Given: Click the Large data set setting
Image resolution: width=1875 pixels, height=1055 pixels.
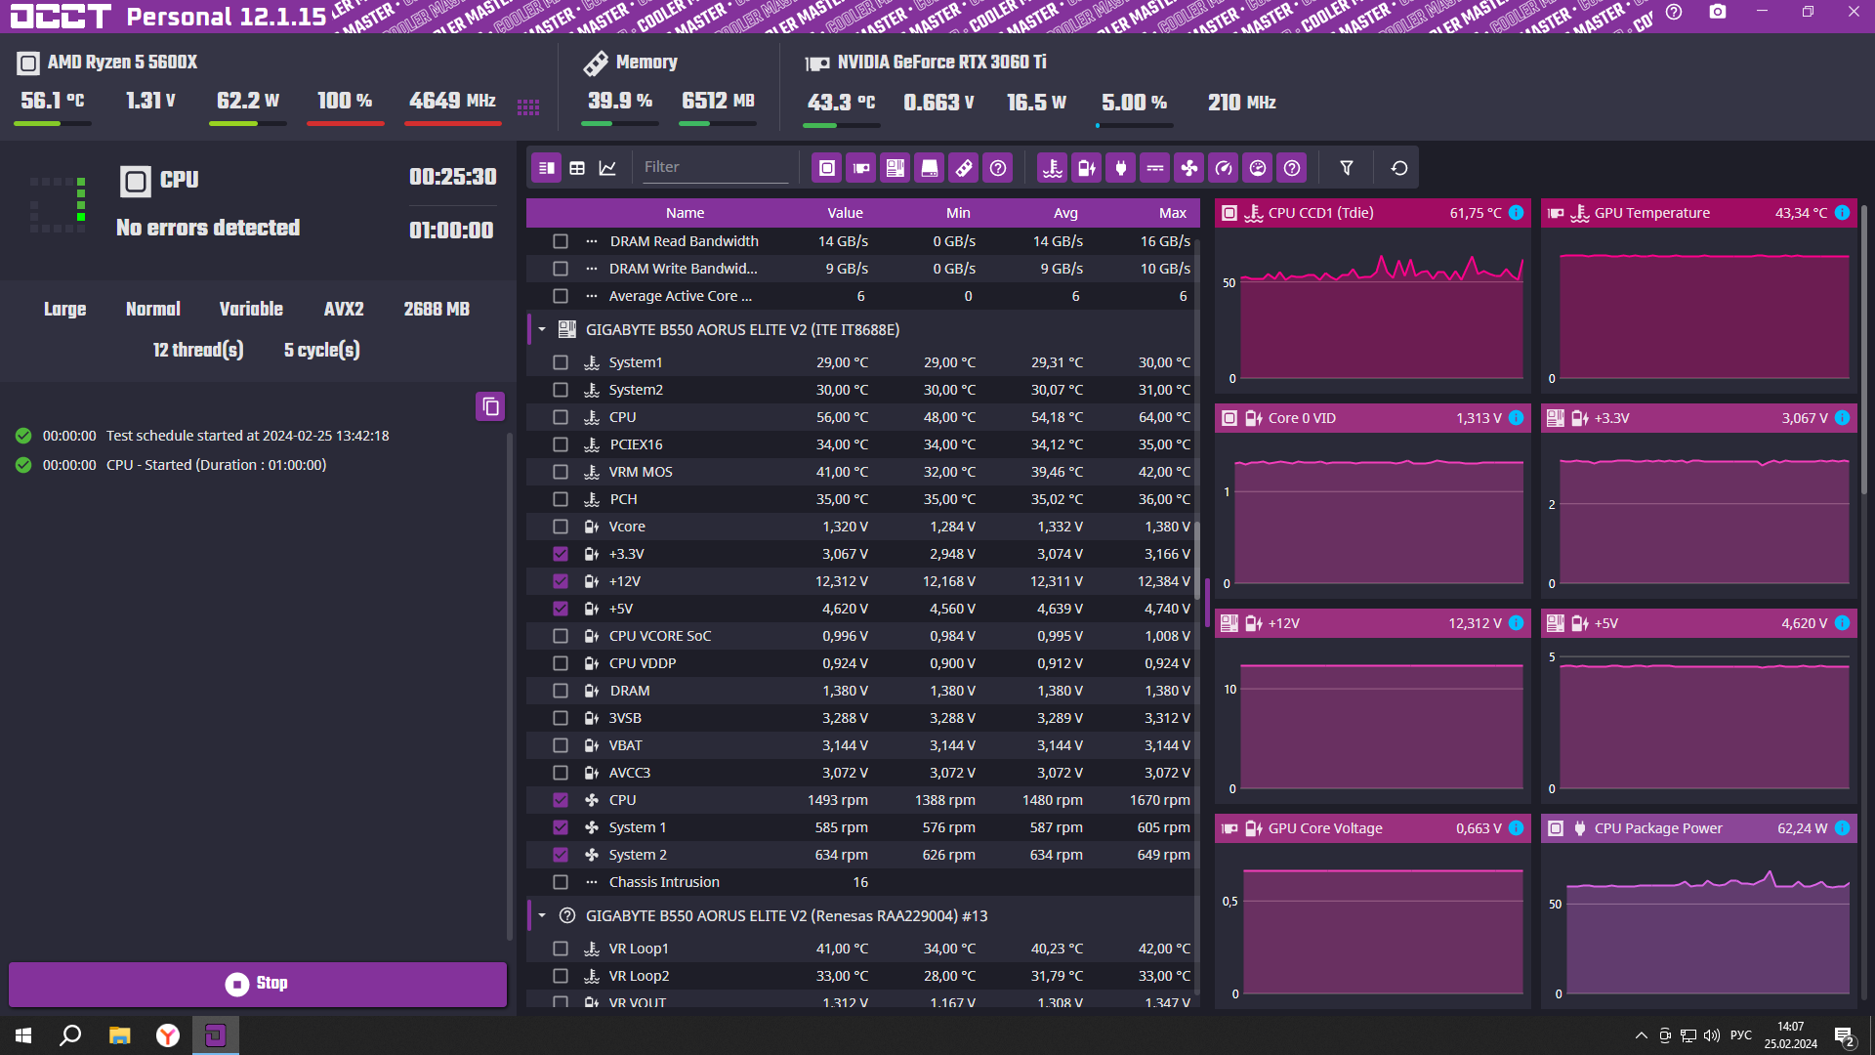Looking at the screenshot, I should coord(65,310).
